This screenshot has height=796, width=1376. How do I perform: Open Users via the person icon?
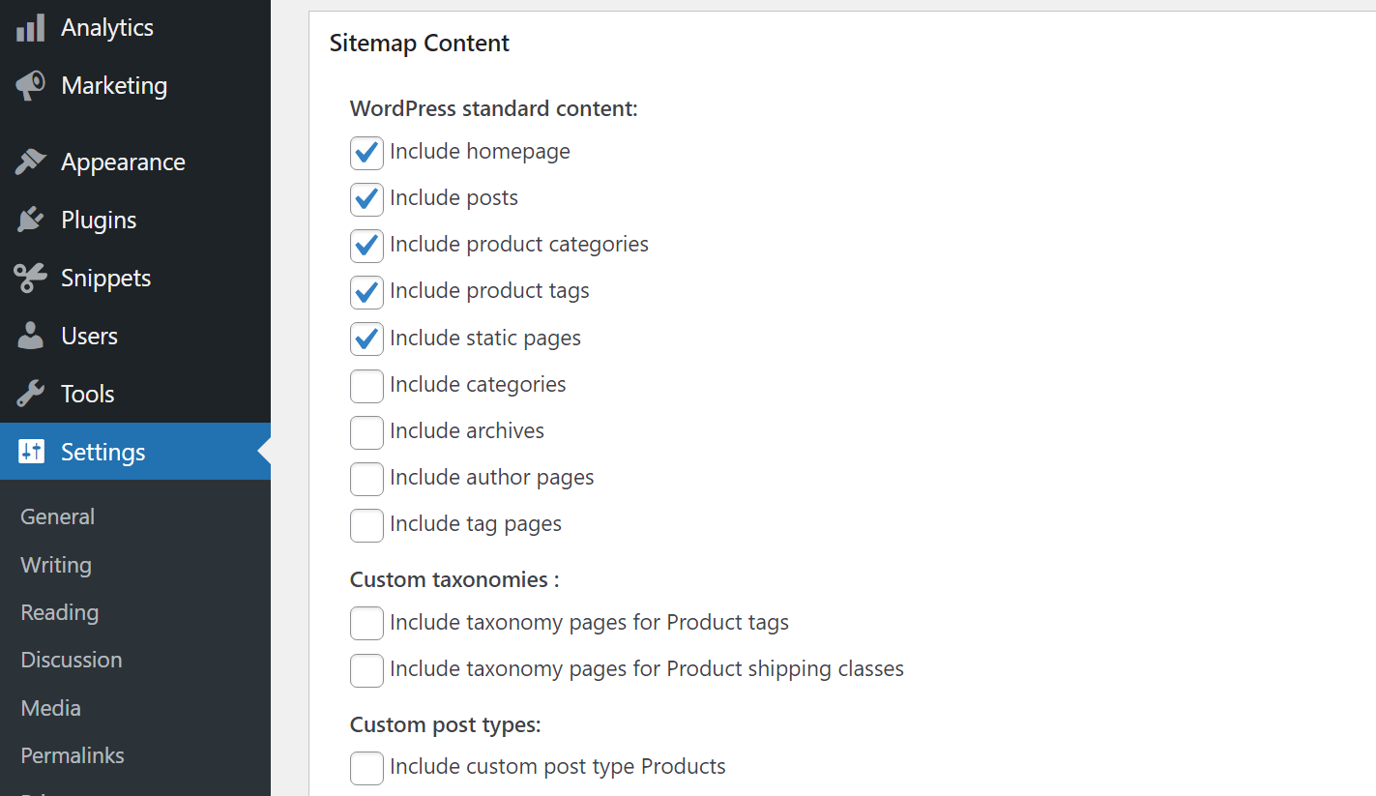click(31, 336)
